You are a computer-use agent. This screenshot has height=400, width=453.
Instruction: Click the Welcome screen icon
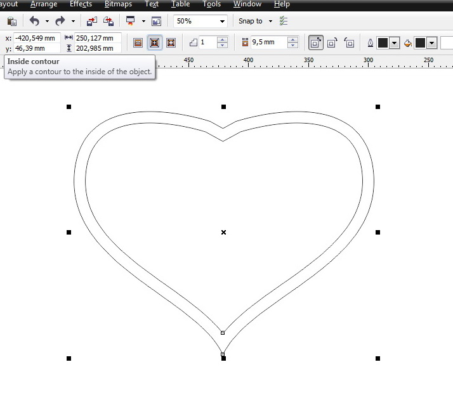(x=156, y=22)
